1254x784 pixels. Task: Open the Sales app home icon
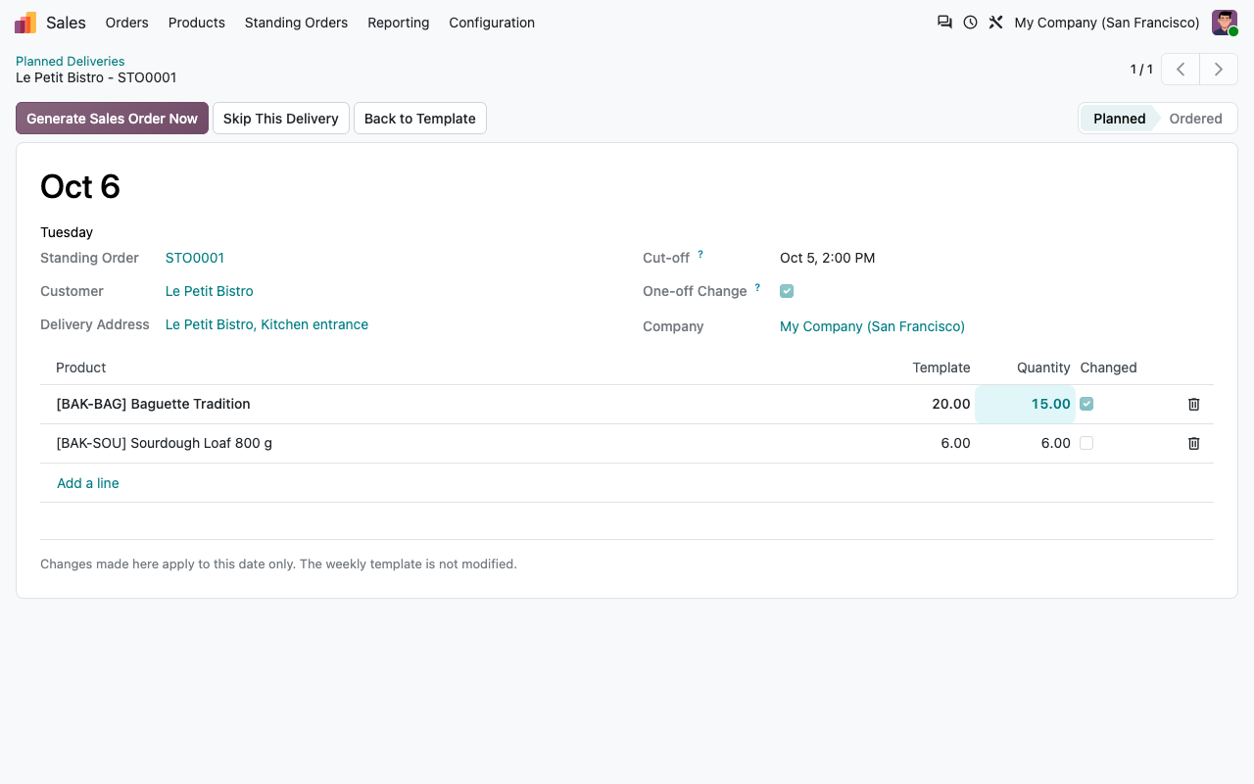click(25, 23)
